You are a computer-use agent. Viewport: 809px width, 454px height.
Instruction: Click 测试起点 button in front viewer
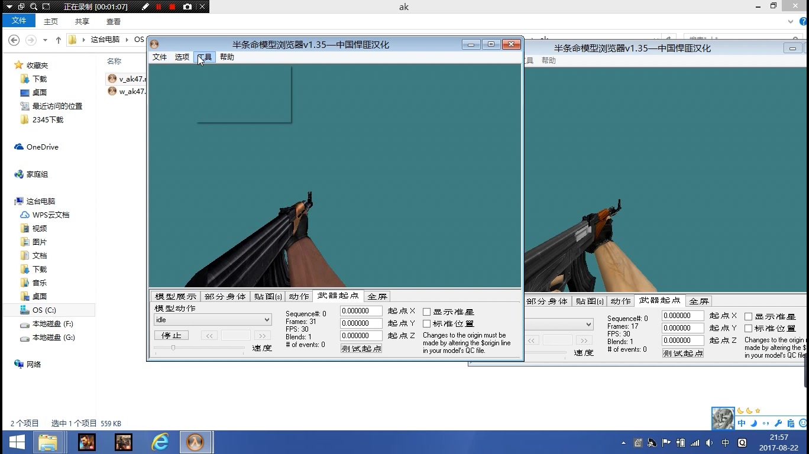pos(361,349)
